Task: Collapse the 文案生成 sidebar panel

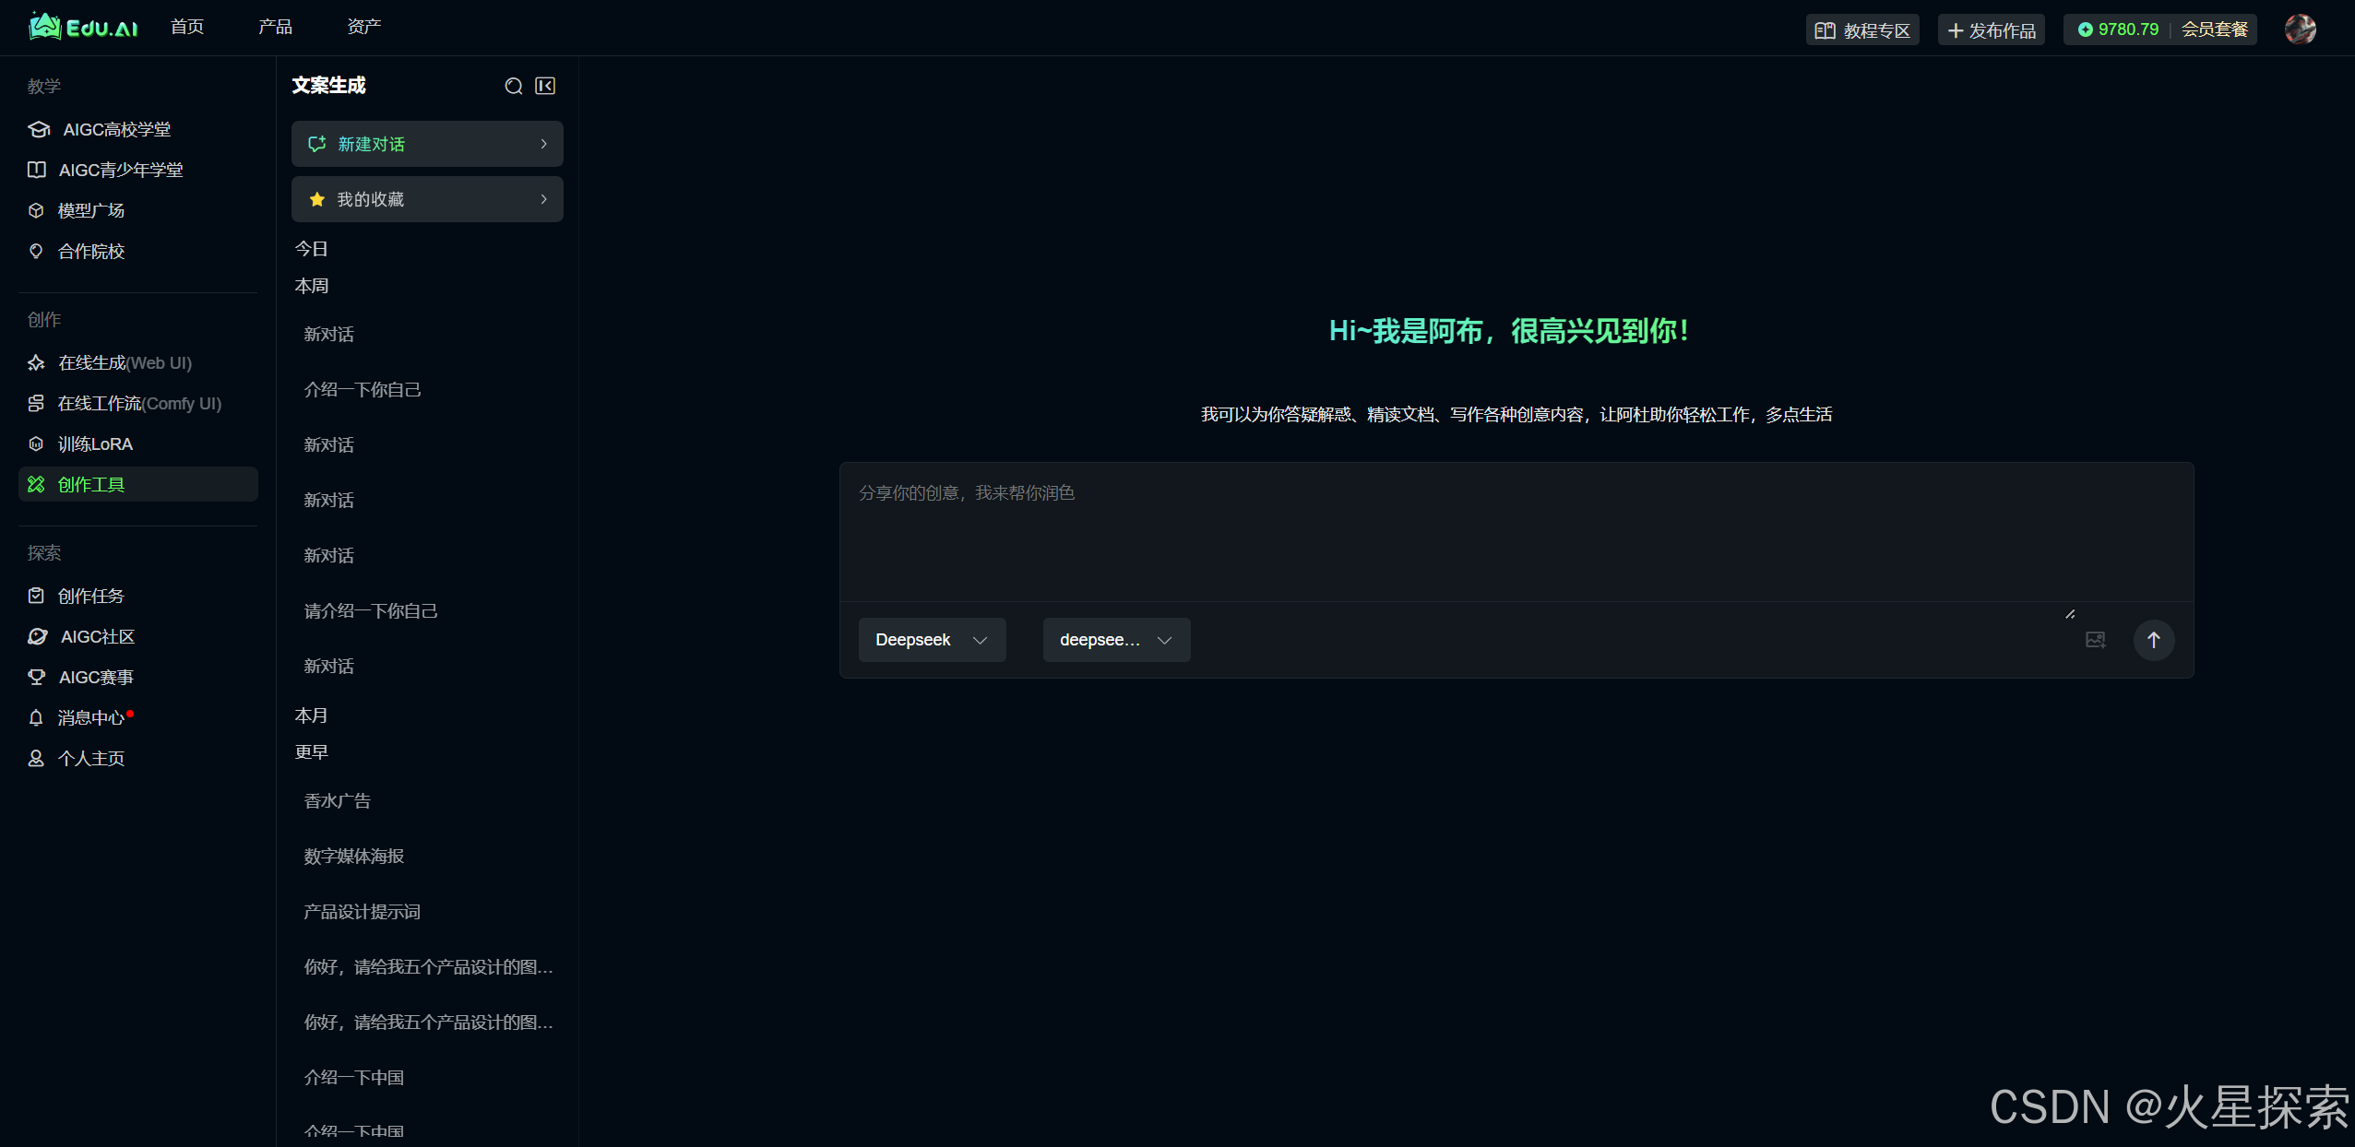Action: coord(545,86)
